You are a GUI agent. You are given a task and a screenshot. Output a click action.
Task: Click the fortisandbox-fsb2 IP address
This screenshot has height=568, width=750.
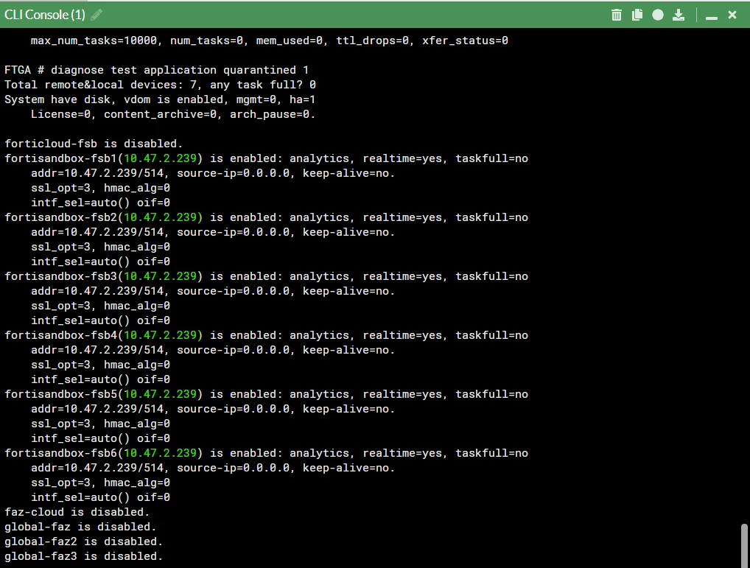tap(160, 217)
